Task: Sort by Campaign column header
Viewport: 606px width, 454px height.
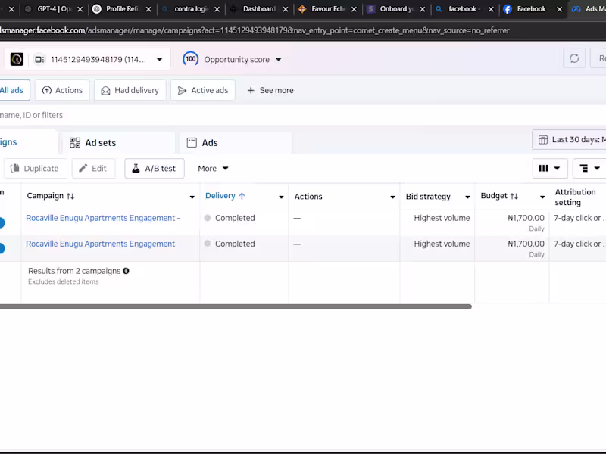Action: click(x=51, y=196)
